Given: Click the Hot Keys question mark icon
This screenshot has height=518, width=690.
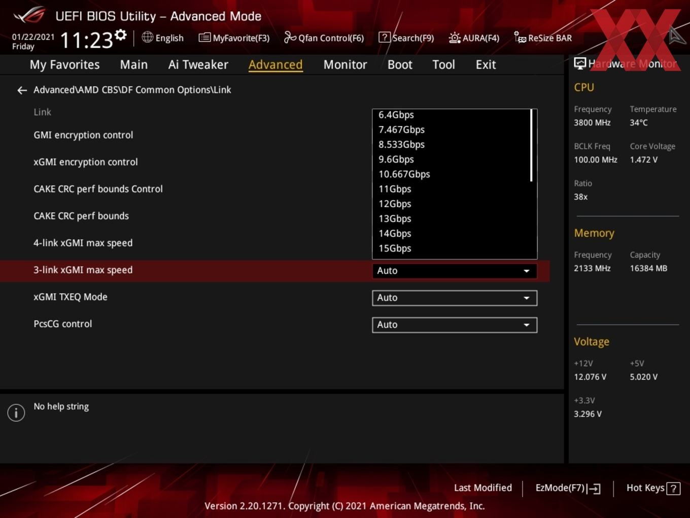Looking at the screenshot, I should [x=673, y=489].
